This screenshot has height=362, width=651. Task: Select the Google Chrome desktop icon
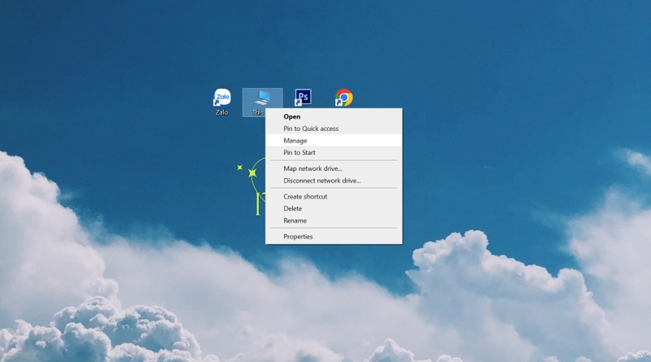point(343,98)
